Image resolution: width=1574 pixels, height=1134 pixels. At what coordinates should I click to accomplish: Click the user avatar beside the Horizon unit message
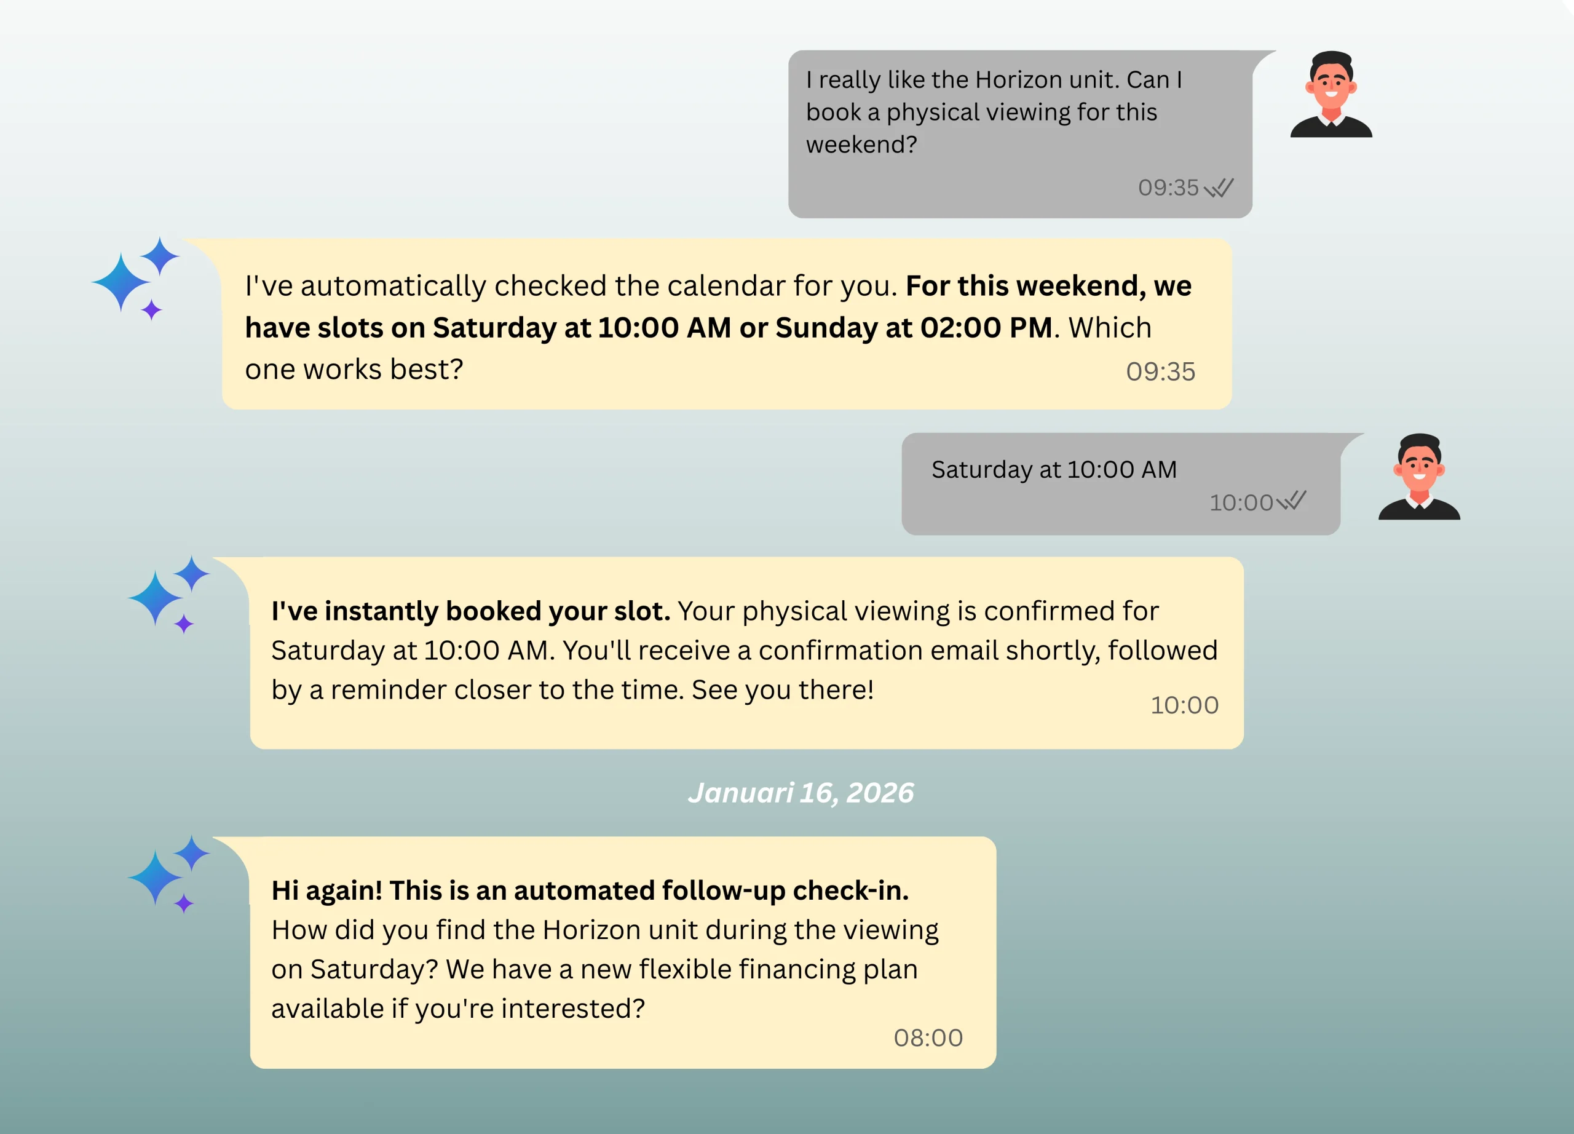pyautogui.click(x=1331, y=94)
